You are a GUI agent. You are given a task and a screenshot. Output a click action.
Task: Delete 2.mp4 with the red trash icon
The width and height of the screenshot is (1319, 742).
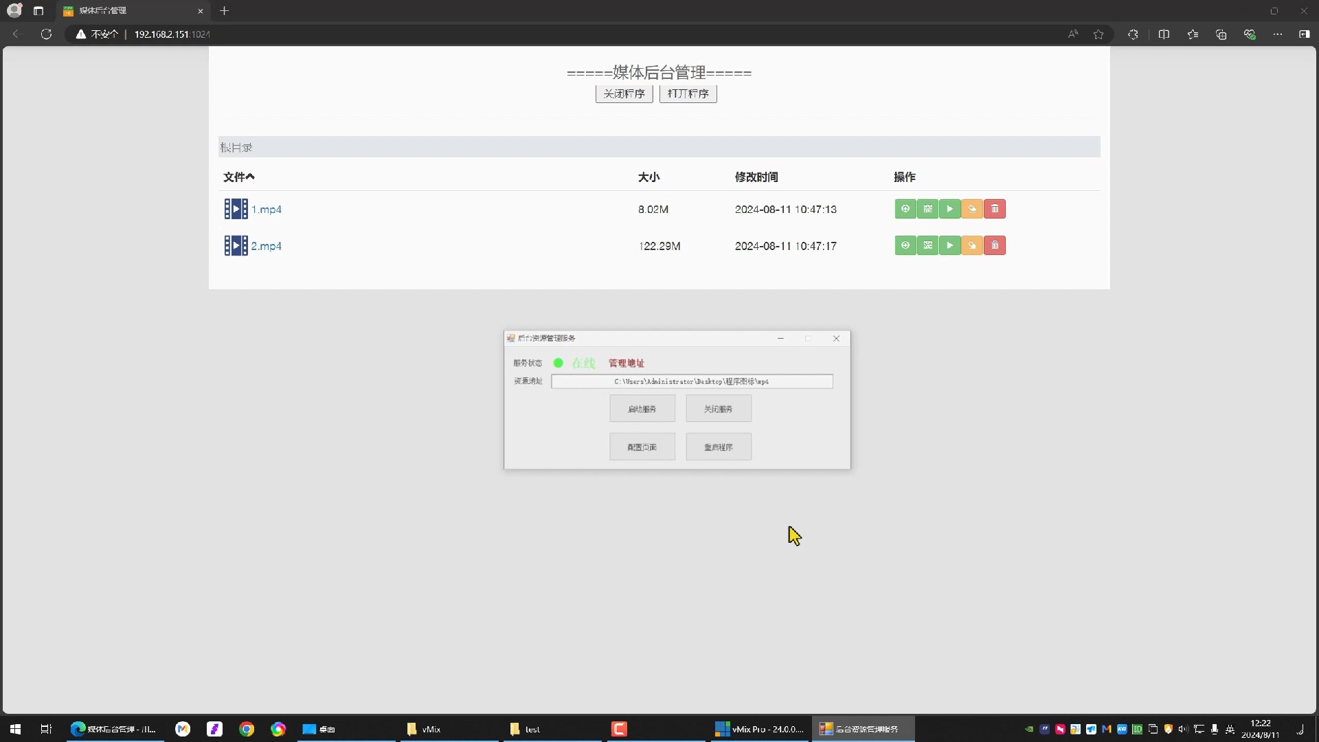(995, 245)
